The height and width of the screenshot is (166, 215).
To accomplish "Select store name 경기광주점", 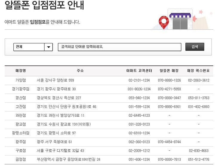I will (x=21, y=89).
